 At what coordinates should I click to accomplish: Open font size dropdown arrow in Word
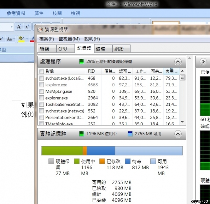[12, 27]
